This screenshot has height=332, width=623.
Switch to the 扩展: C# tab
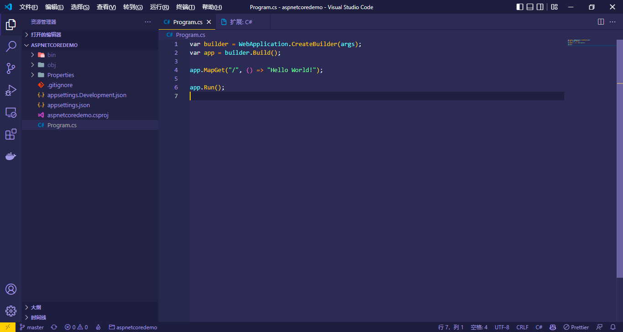tap(243, 22)
